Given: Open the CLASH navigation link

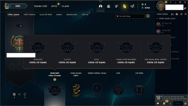Looking at the screenshot, I should click(65, 6).
